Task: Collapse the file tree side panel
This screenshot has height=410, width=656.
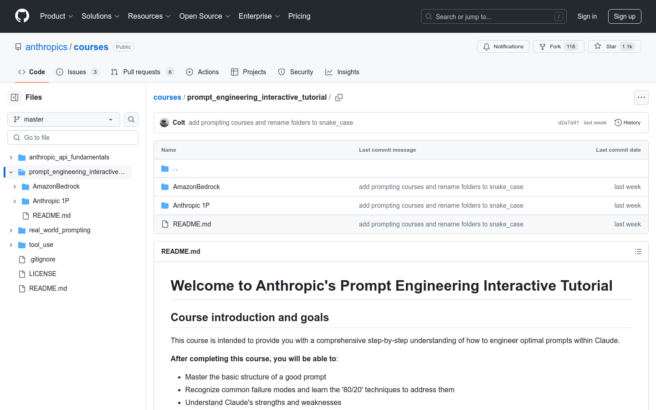Action: [x=15, y=97]
